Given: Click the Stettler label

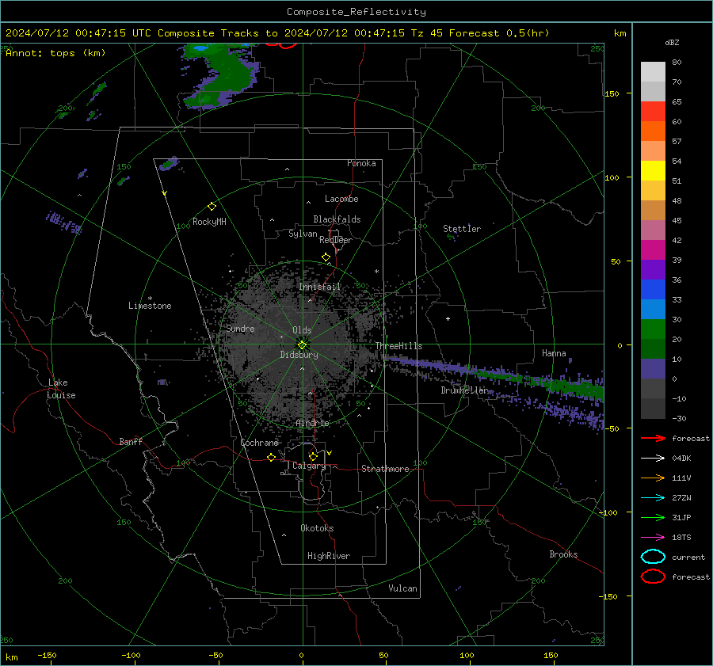Looking at the screenshot, I should [462, 229].
